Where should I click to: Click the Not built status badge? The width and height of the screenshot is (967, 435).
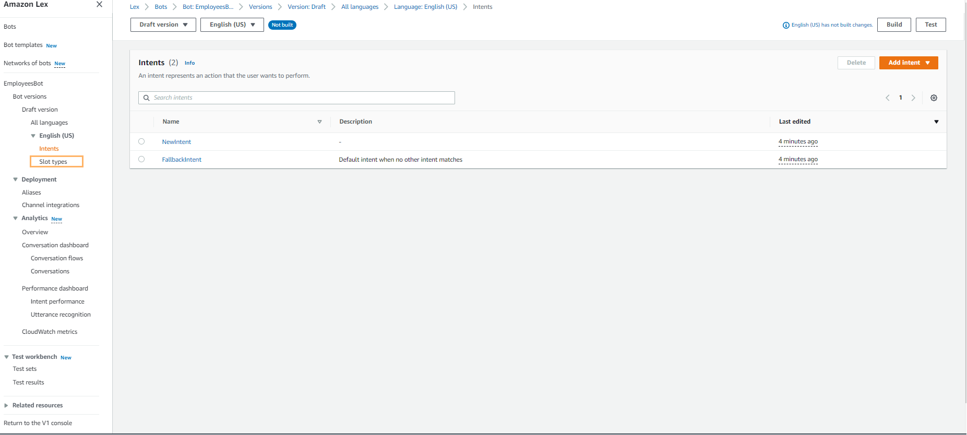(x=282, y=25)
